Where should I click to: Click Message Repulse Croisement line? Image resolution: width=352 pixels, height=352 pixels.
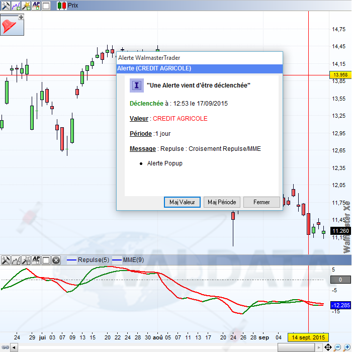pyautogui.click(x=195, y=149)
